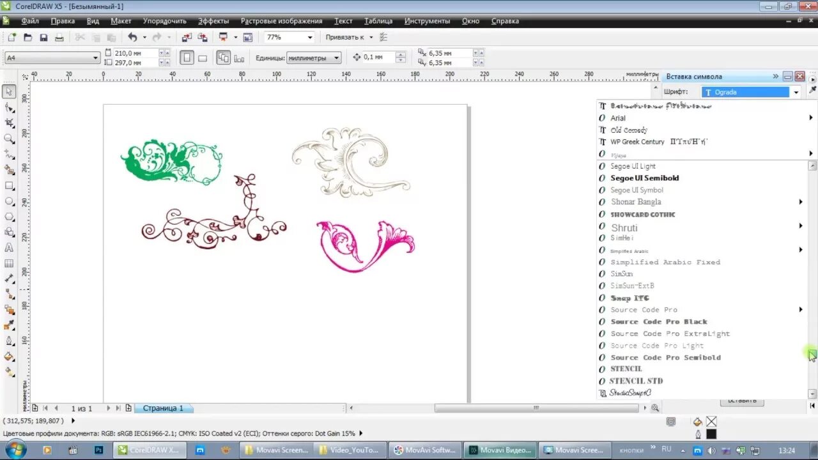
Task: Undo the last action via the Undo arrow
Action: [x=132, y=36]
